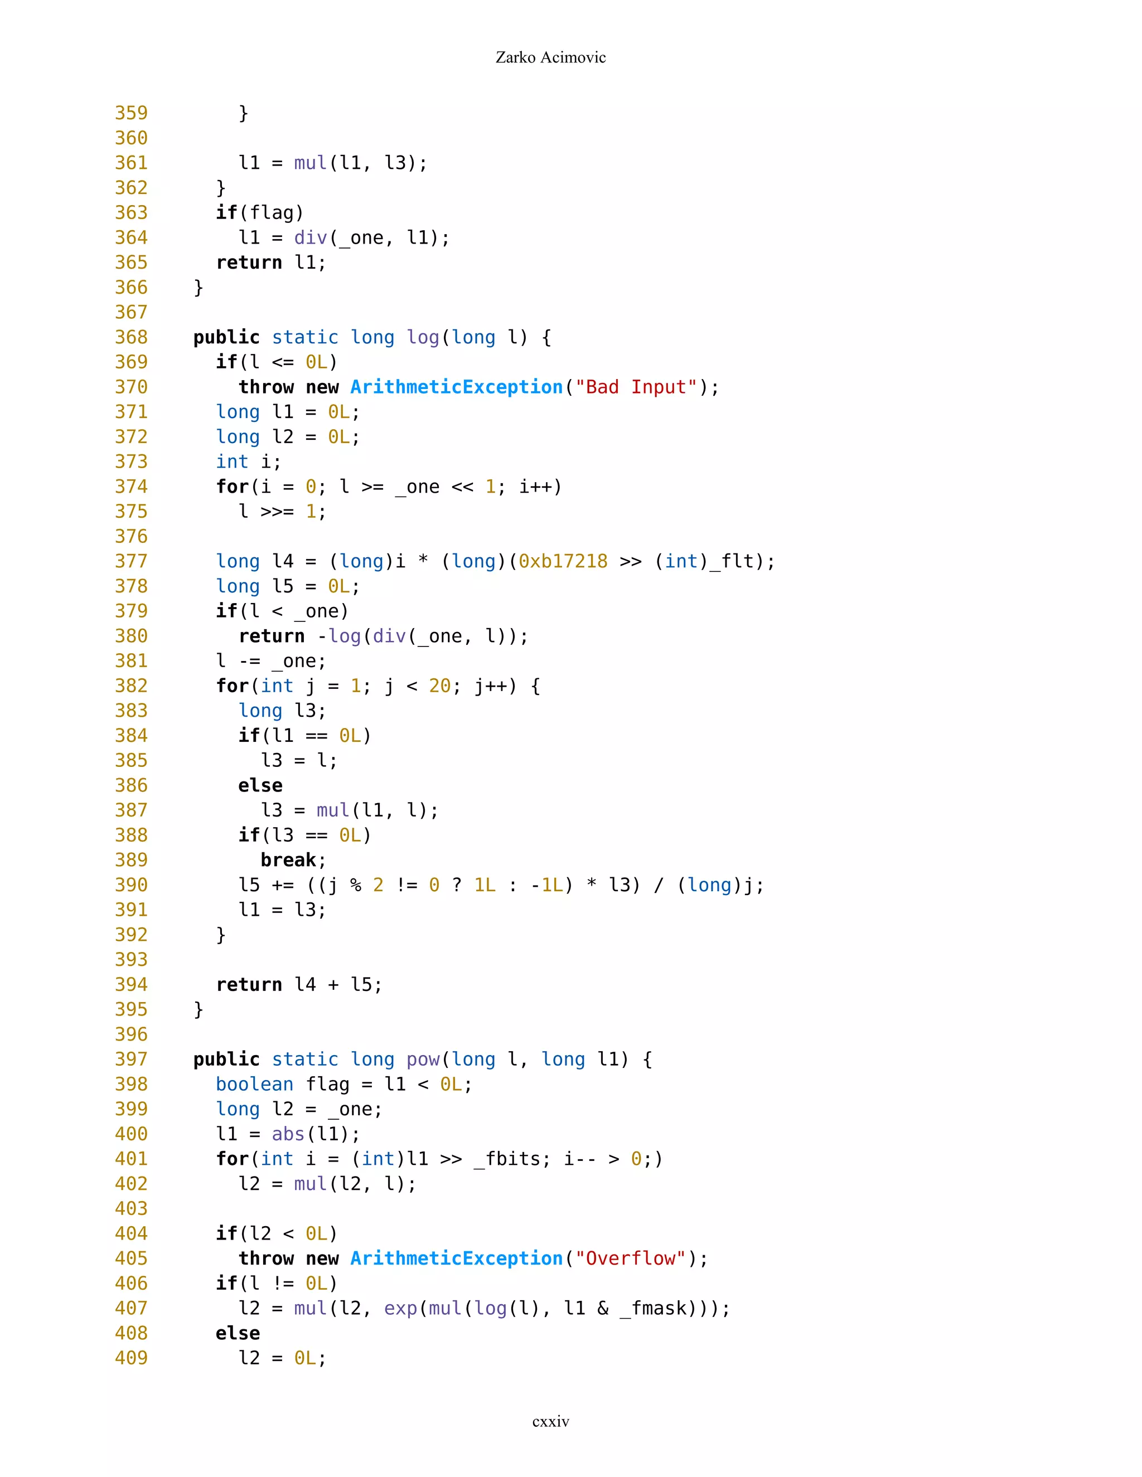
Task: Click "return l4 + l5;" on line 394
Action: [299, 985]
